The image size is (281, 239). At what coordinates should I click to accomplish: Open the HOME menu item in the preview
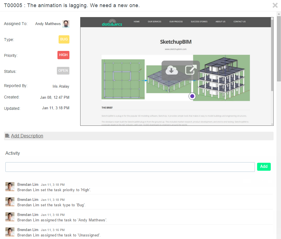tap(137, 21)
